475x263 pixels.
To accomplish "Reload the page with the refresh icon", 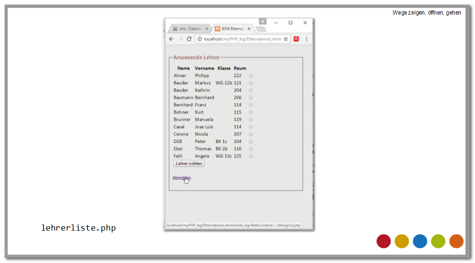I will click(x=189, y=39).
